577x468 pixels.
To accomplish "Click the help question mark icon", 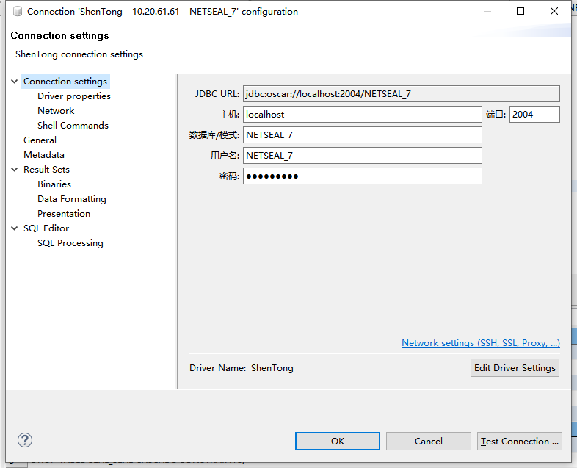I will [x=25, y=440].
